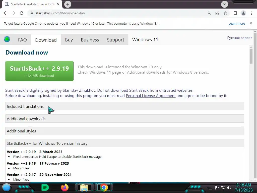Open the Chrome three-dot menu
Image resolution: width=257 pixels, height=193 pixels.
click(x=251, y=13)
